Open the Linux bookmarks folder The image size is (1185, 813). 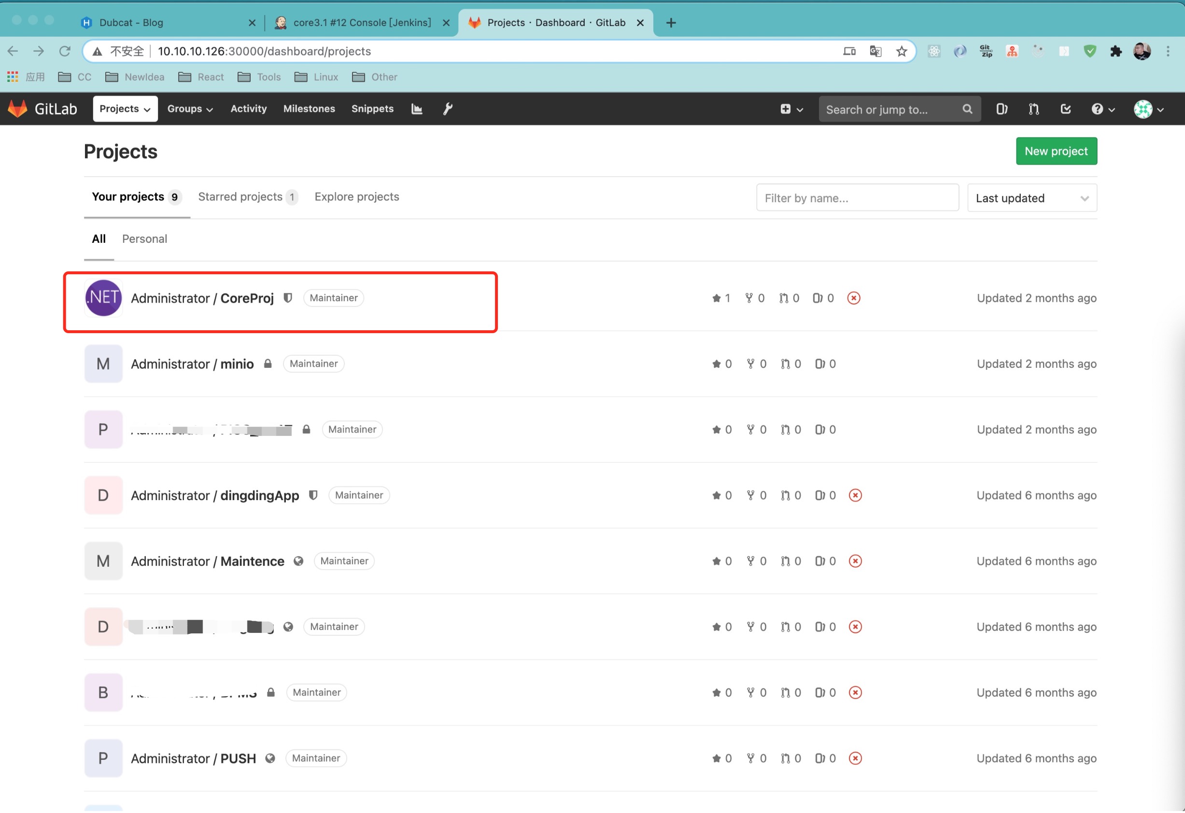click(x=316, y=77)
